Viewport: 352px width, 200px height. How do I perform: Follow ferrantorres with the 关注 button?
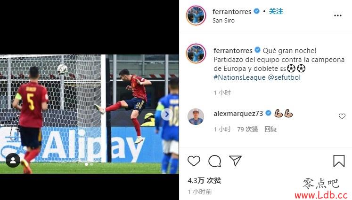click(x=276, y=11)
